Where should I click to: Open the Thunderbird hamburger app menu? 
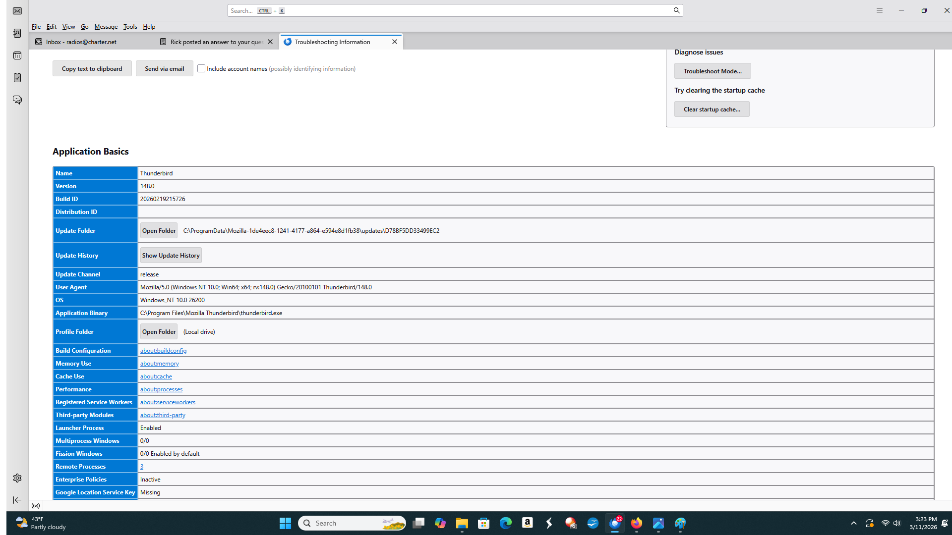click(x=880, y=10)
